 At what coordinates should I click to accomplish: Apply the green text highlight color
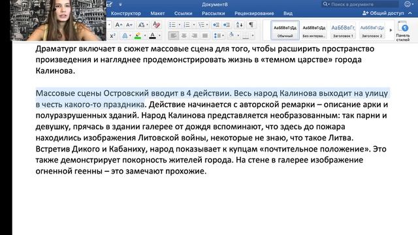pyautogui.click(x=138, y=35)
